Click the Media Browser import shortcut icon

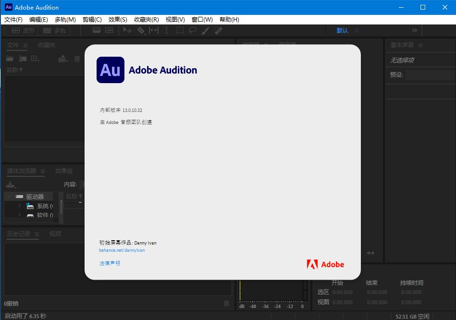(x=11, y=185)
